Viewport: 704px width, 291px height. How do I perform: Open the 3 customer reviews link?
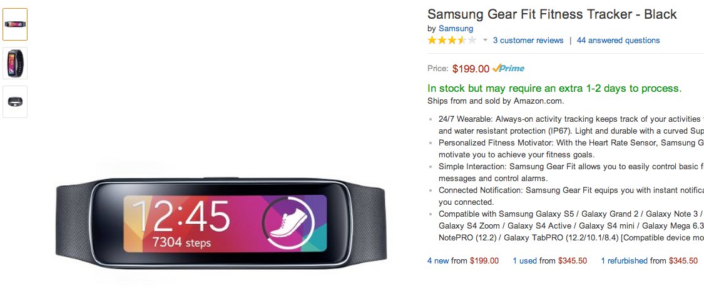pos(528,41)
